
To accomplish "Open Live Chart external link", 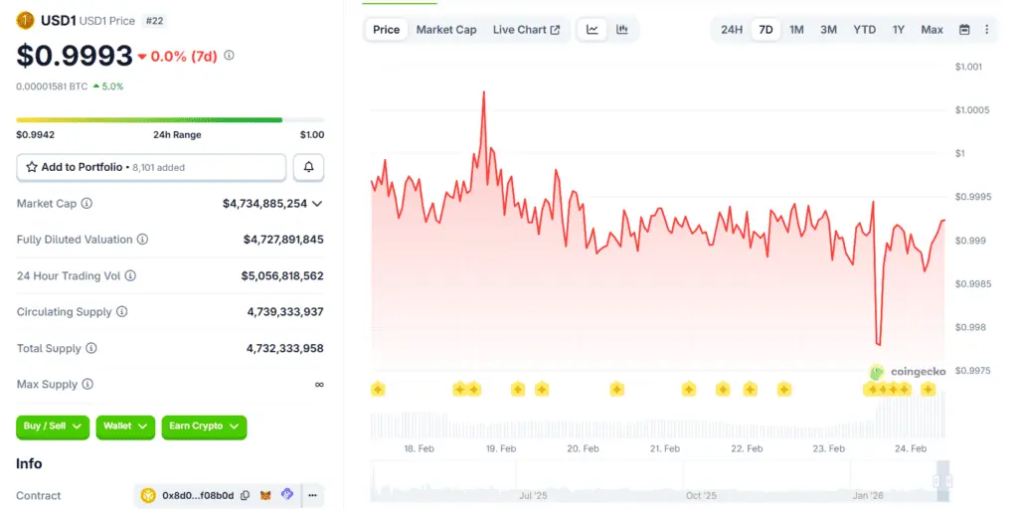I will click(x=526, y=30).
